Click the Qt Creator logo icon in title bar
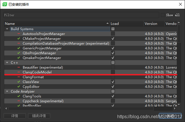This screenshot has width=185, height=122. pos(5,4)
